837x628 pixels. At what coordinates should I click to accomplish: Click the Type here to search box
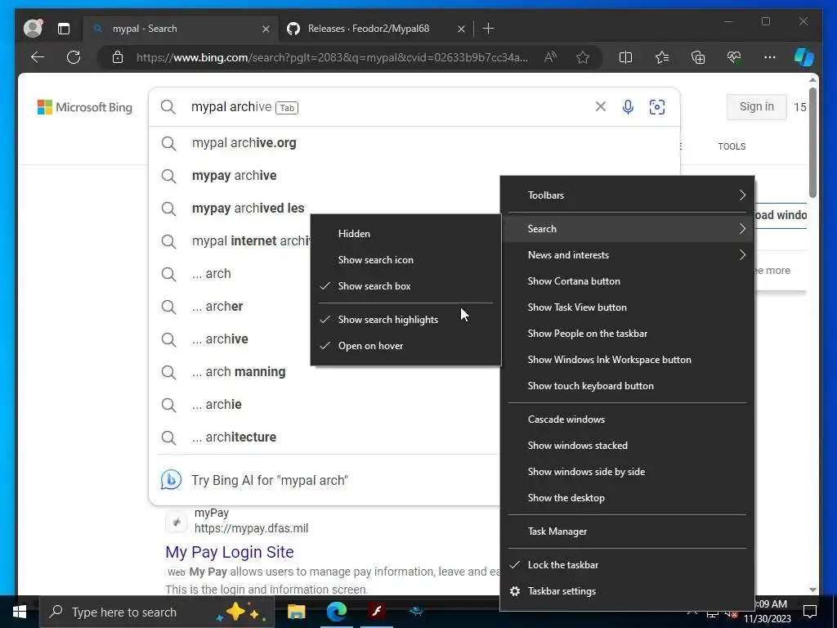157,612
